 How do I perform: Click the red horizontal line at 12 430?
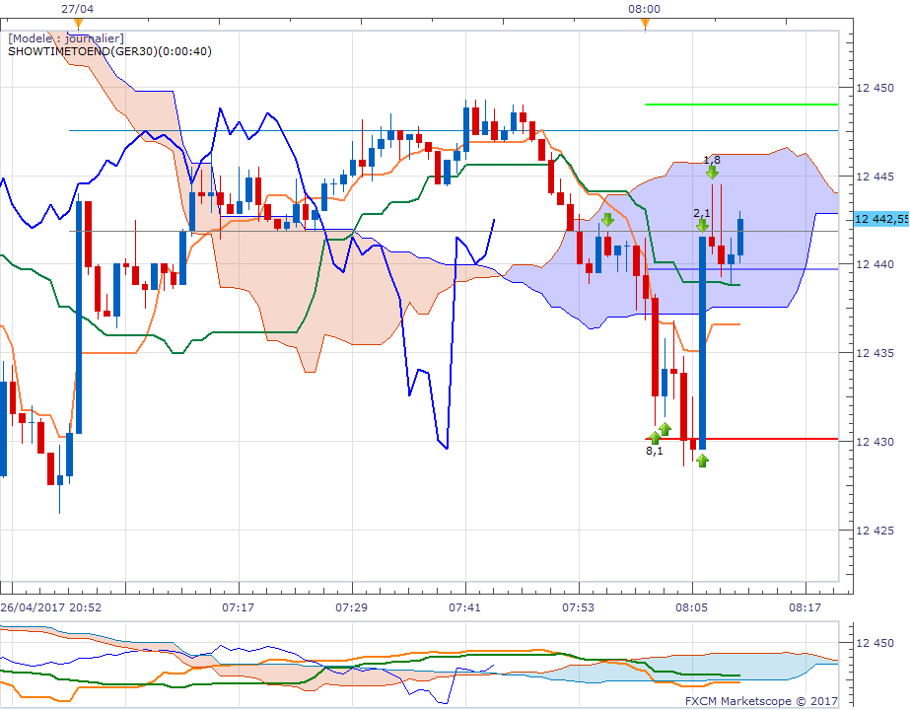pyautogui.click(x=741, y=439)
